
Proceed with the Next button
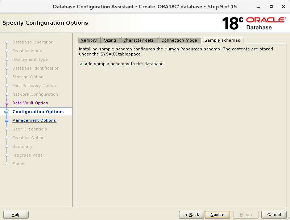point(217,215)
